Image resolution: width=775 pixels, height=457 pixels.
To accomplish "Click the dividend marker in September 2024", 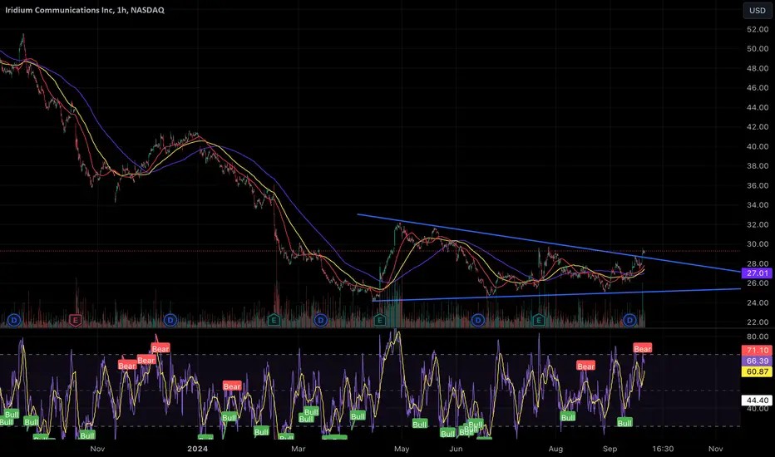I will point(629,320).
